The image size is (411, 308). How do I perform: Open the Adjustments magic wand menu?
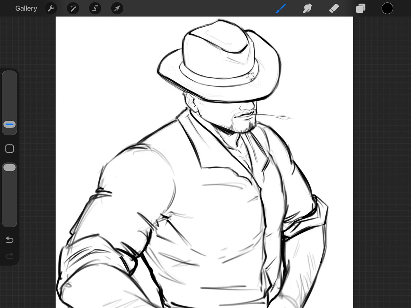[73, 9]
